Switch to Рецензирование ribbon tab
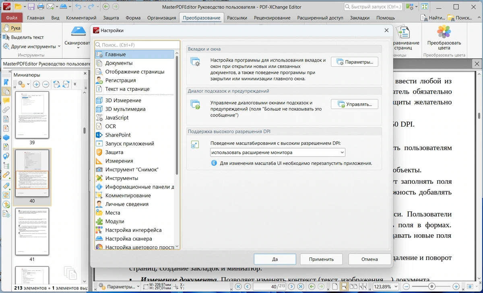The width and height of the screenshot is (483, 293). (x=272, y=18)
